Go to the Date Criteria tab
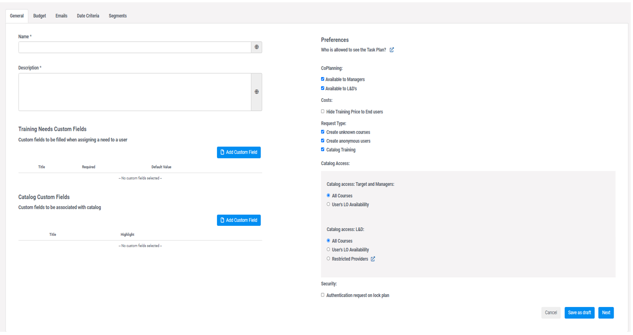Viewport: 633px width, 335px height. click(88, 16)
